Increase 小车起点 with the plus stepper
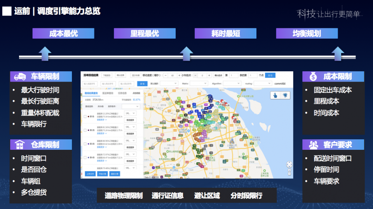This screenshot has width=373, height=209. click(209, 75)
